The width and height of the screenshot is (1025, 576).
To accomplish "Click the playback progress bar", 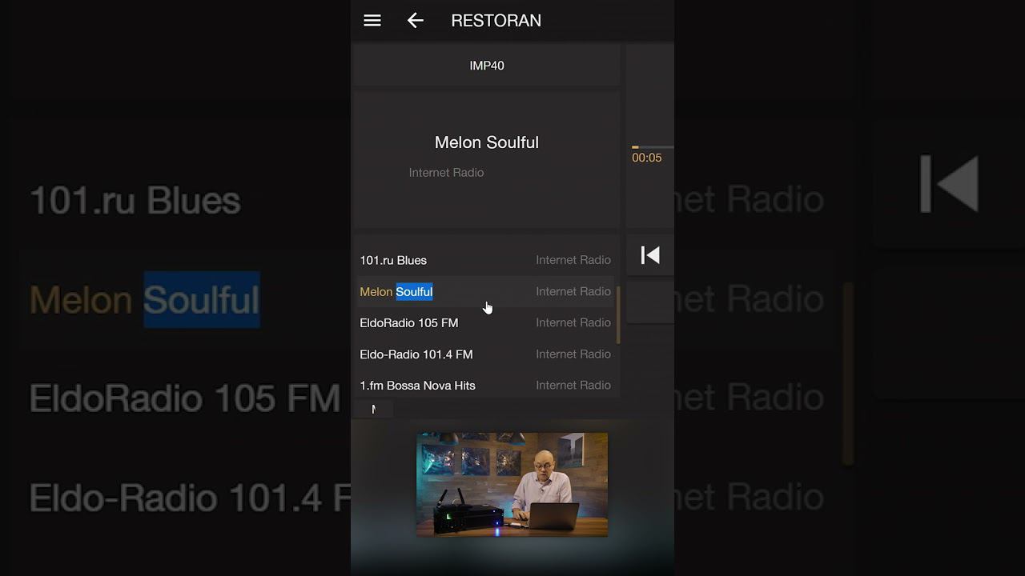I will point(653,147).
